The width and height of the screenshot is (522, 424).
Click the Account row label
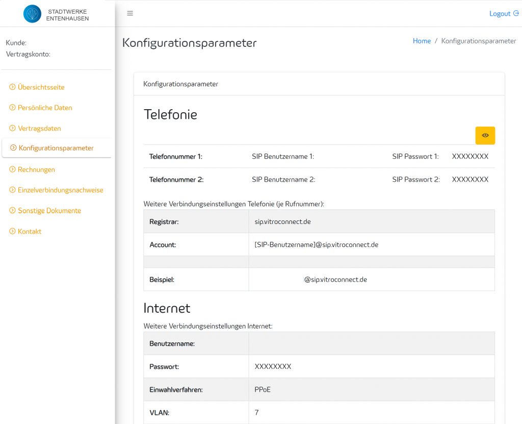pos(163,245)
